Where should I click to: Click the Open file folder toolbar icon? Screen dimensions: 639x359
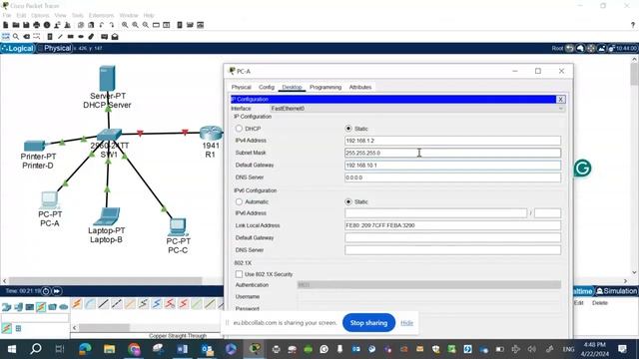(16, 25)
